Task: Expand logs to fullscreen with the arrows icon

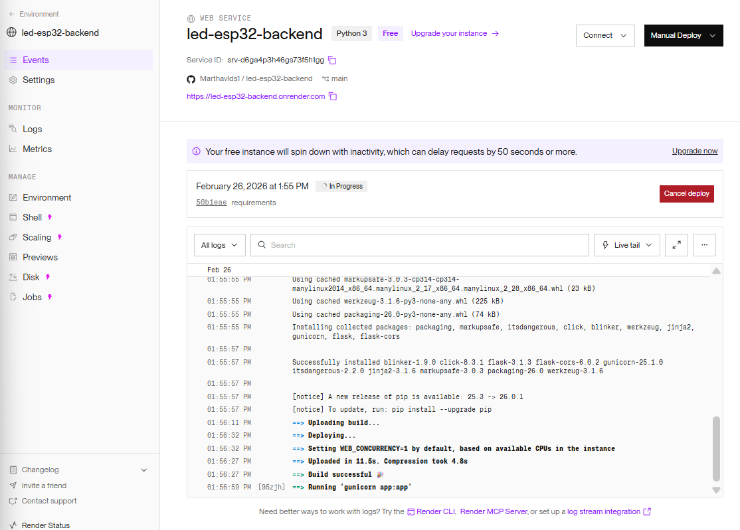Action: tap(676, 245)
